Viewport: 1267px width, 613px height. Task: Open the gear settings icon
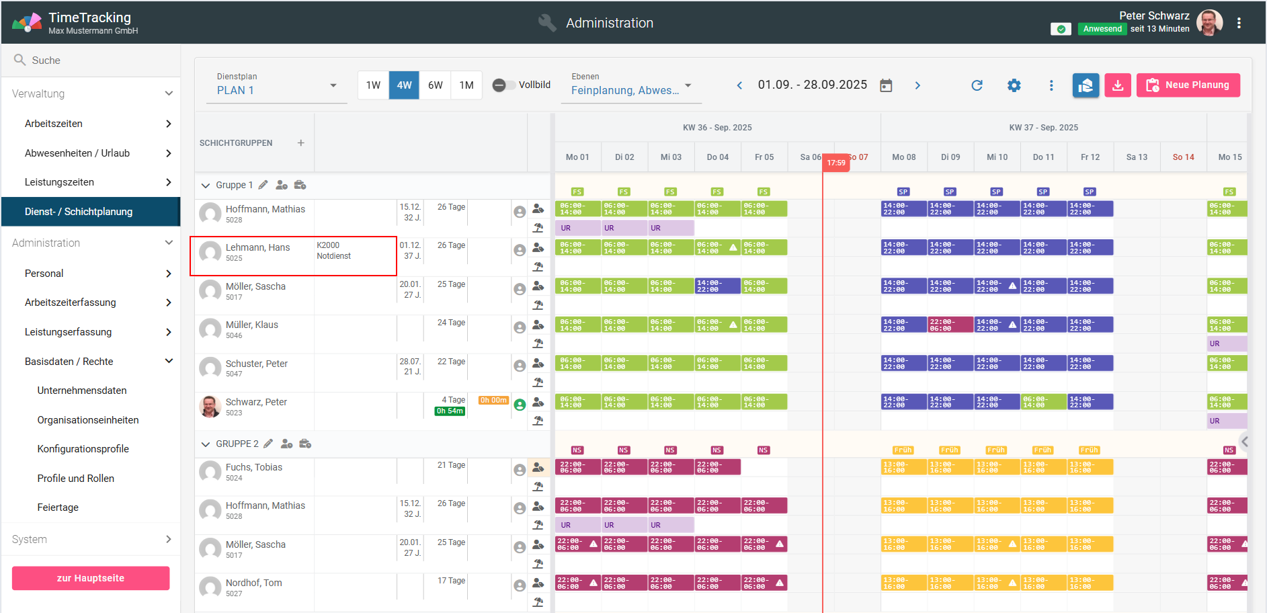coord(1014,85)
